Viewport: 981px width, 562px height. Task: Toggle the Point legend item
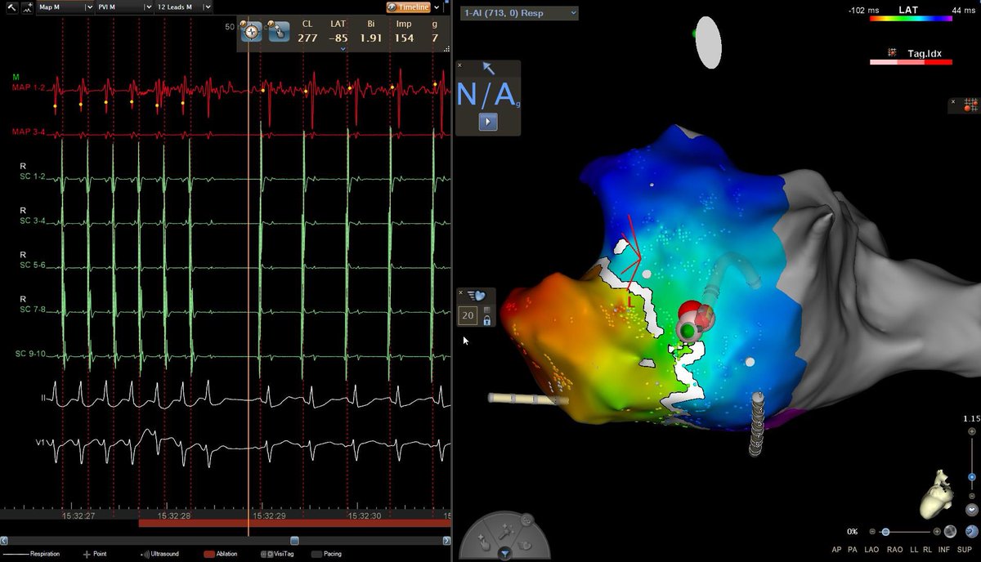point(95,554)
